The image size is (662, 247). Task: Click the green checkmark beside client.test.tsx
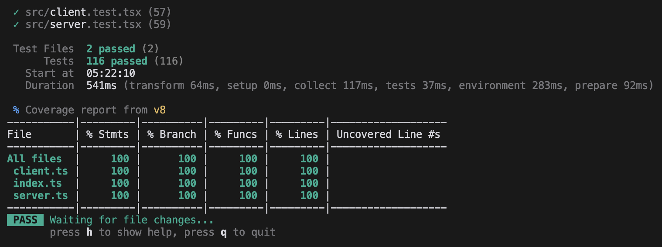tap(16, 12)
